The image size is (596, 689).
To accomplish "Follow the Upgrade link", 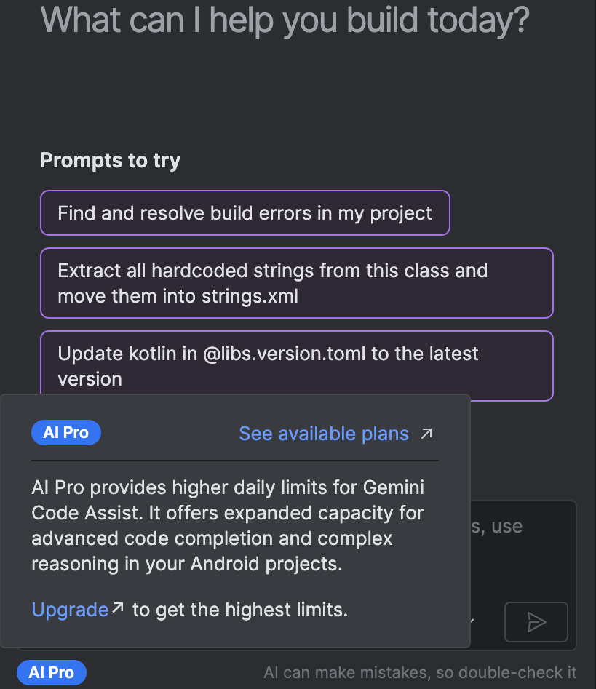I will click(x=70, y=610).
